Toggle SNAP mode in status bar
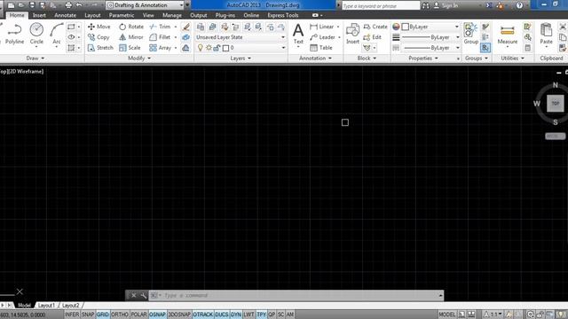 pyautogui.click(x=88, y=315)
